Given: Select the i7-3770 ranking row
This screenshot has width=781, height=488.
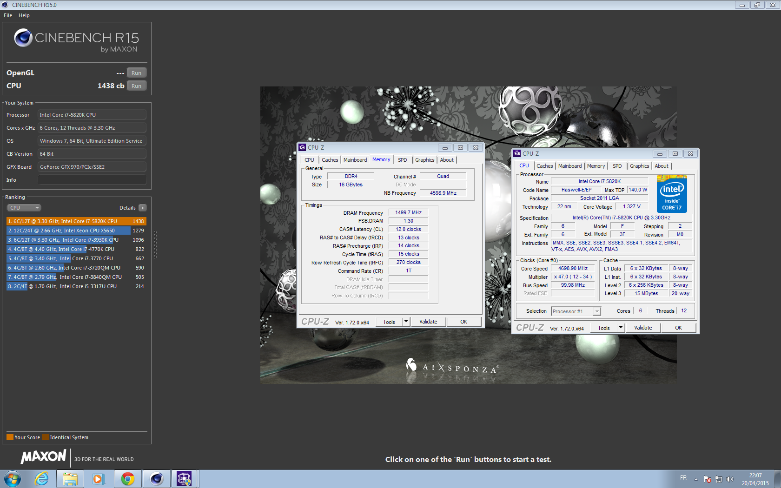Looking at the screenshot, I should point(76,258).
